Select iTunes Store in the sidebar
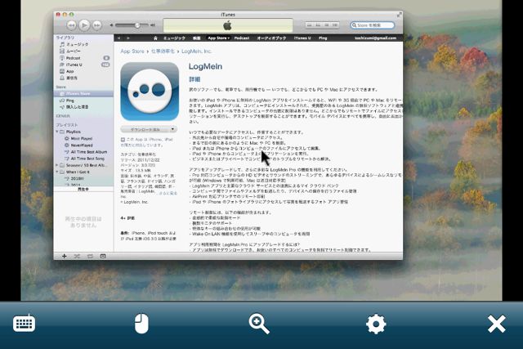Image resolution: width=523 pixels, height=349 pixels. (83, 93)
